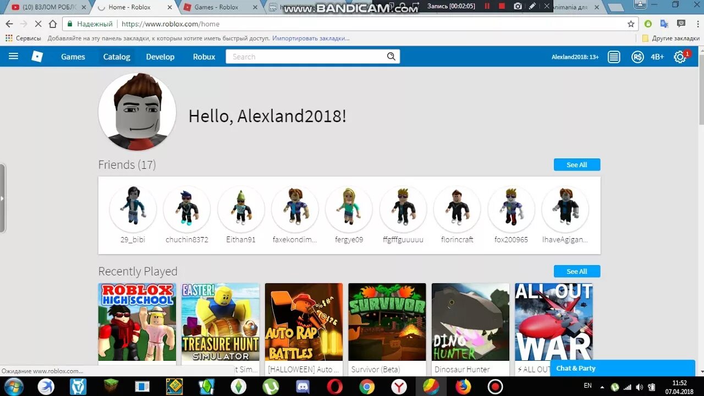Click the search magnifier icon
Image resolution: width=704 pixels, height=396 pixels.
(391, 56)
